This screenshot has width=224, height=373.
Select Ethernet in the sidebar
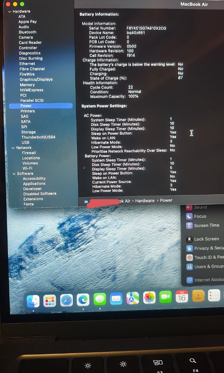pyautogui.click(x=27, y=64)
